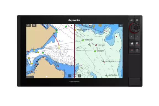This screenshot has width=159, height=106.
Task: Push the Back arrow key on the keypad
Action: pyautogui.click(x=132, y=36)
